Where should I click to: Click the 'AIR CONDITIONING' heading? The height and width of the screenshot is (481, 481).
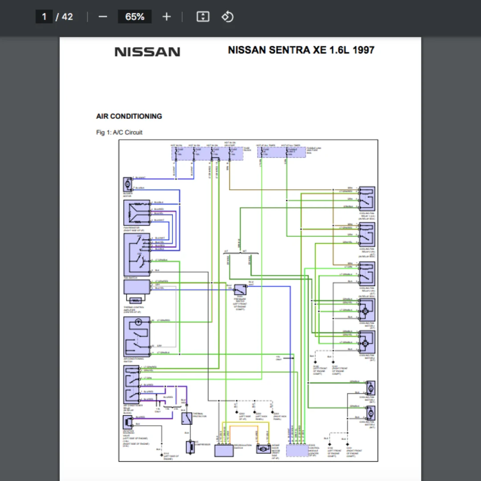(x=129, y=116)
